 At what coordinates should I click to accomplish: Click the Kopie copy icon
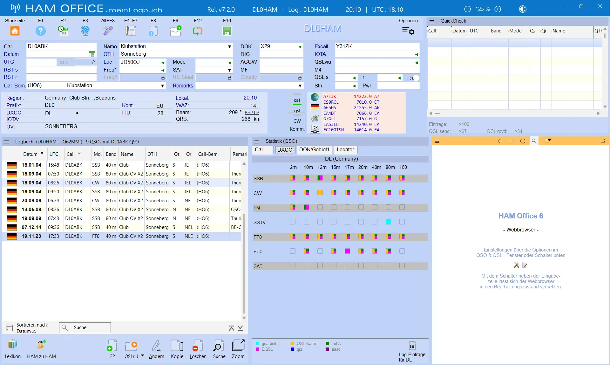177,346
